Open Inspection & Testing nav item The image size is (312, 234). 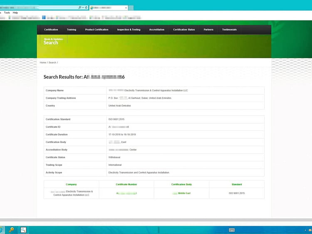pos(129,30)
